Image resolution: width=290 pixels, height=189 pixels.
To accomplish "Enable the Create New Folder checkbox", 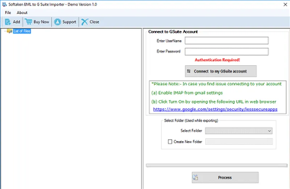I will 170,142.
